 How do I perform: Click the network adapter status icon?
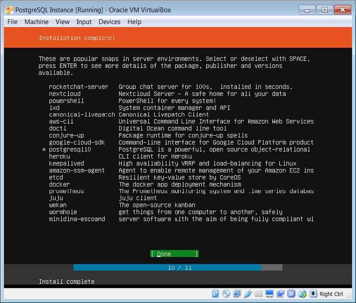237,294
